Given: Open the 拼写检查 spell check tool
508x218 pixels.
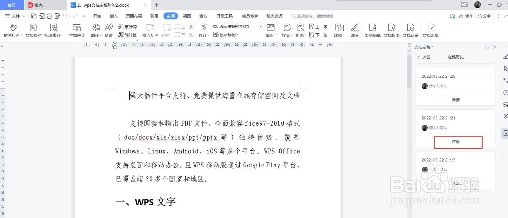Looking at the screenshot, I should point(13,30).
